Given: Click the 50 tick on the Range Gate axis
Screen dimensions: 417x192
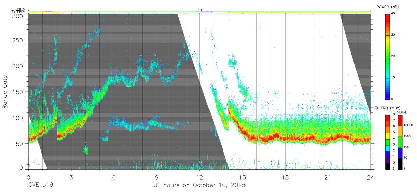Looking at the screenshot, I should pos(20,144).
